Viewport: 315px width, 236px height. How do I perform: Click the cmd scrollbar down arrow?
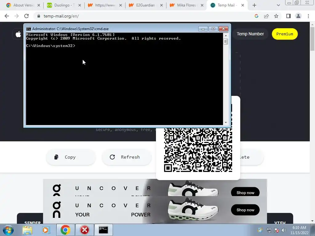(226, 122)
